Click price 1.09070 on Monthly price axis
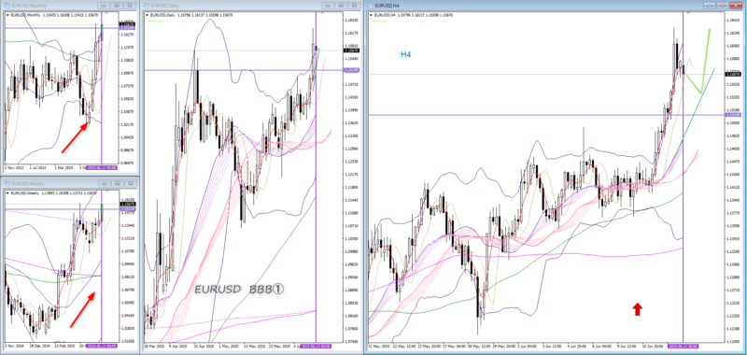Image resolution: width=747 pixels, height=355 pixels. click(x=127, y=73)
